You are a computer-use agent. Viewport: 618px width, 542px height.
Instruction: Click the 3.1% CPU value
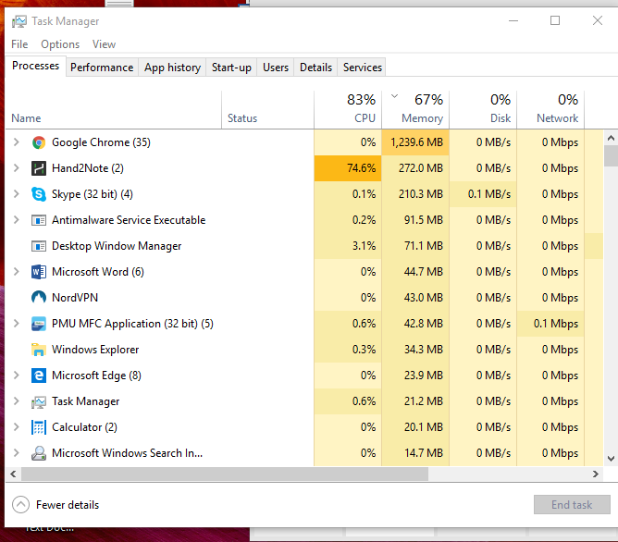364,246
